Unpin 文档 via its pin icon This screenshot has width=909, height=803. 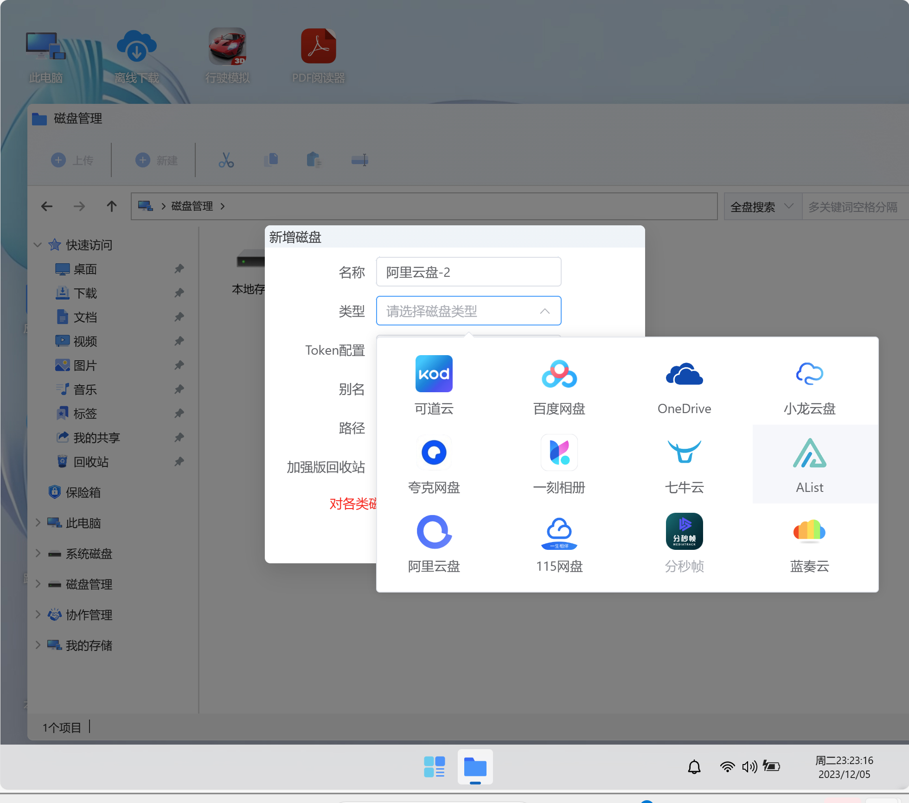coord(179,317)
